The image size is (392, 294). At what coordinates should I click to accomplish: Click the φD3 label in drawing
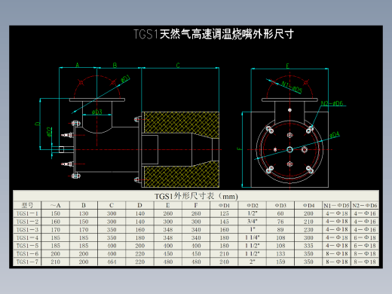point(97,112)
